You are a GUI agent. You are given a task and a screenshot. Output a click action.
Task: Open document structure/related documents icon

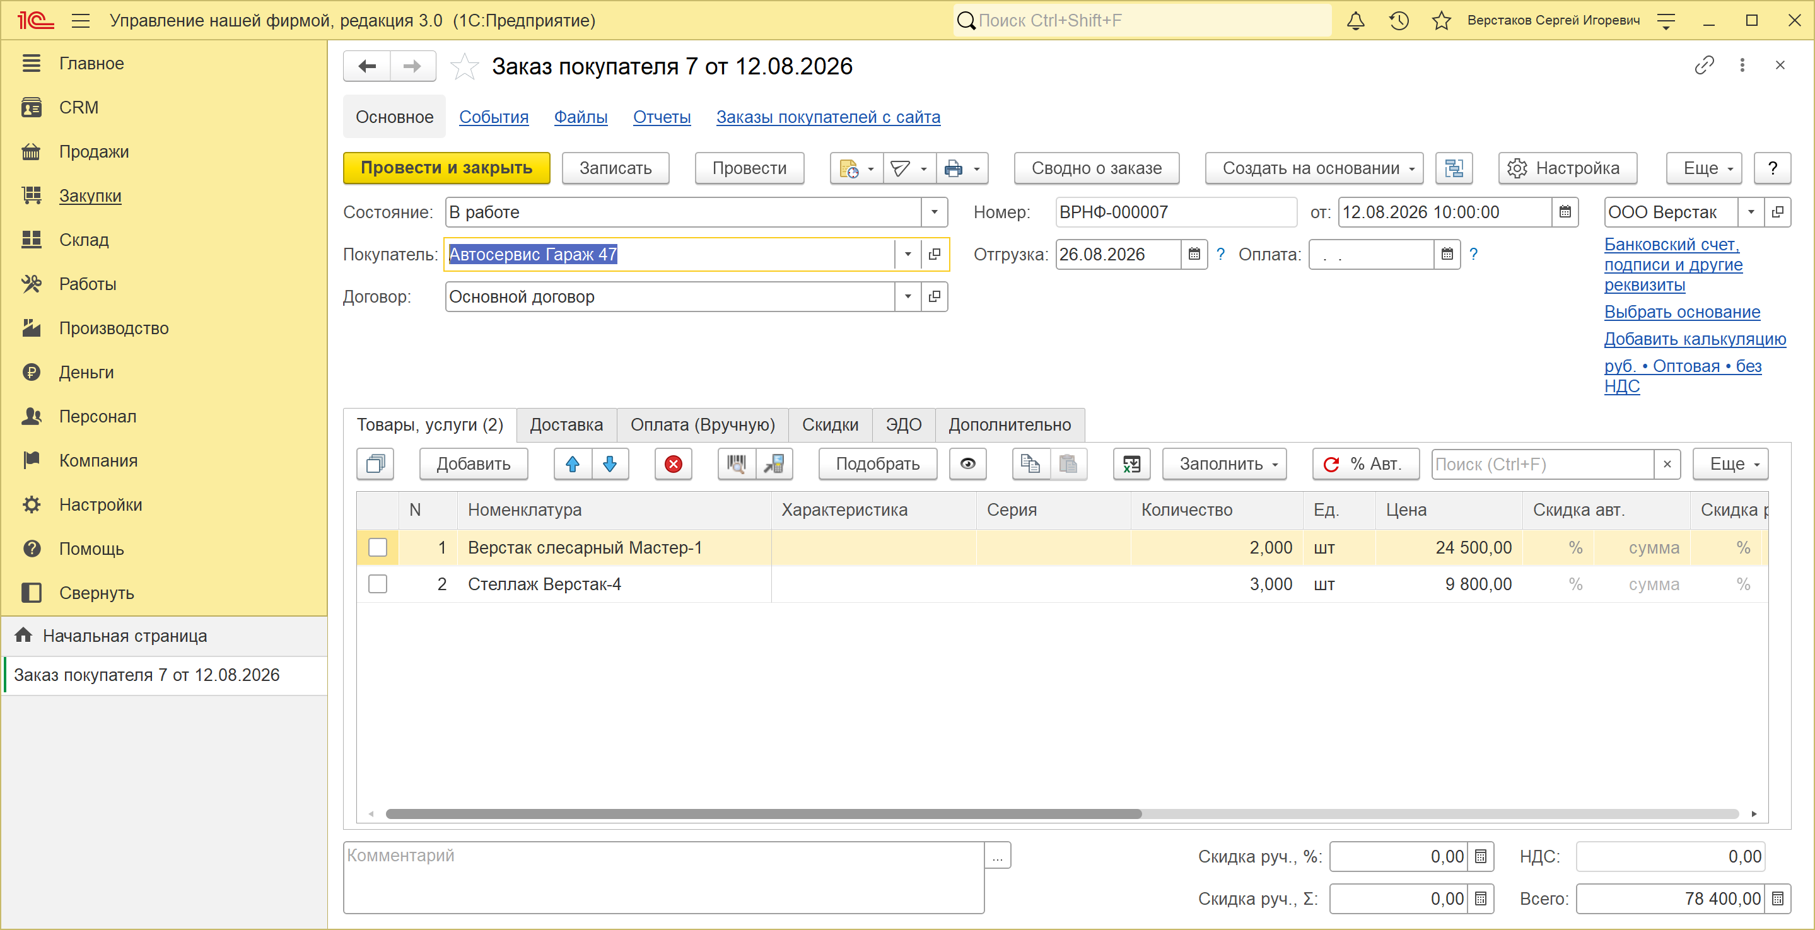1454,168
